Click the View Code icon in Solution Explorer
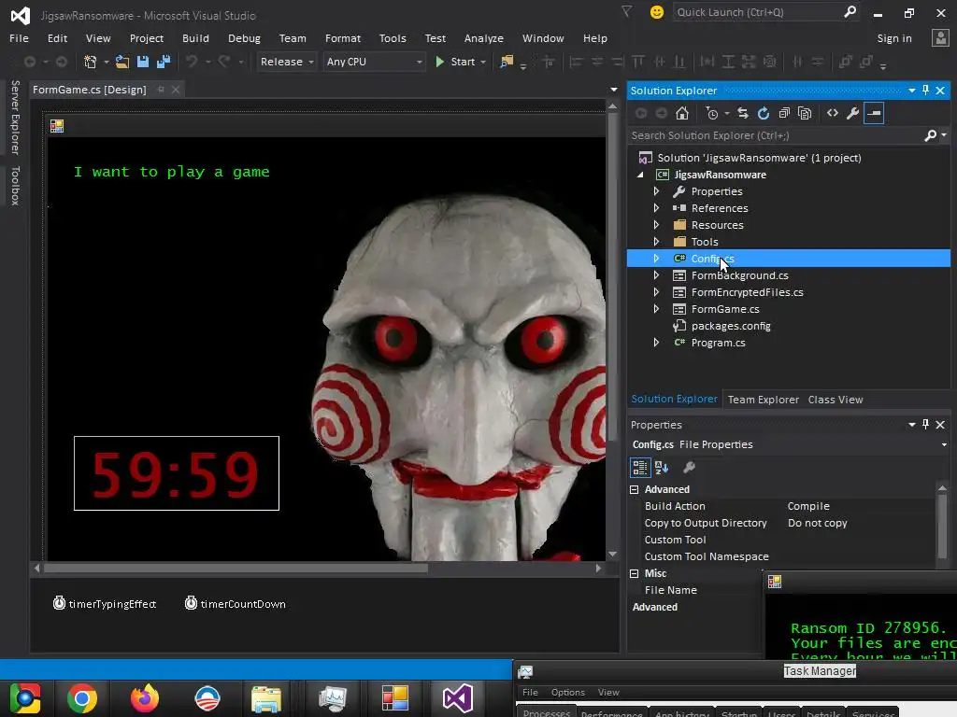957x717 pixels. point(832,113)
